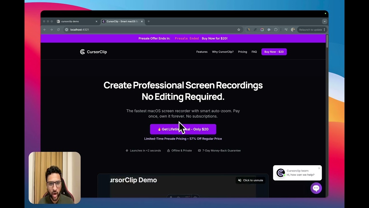
Task: Click 'Offline & Private' text
Action: 181,151
